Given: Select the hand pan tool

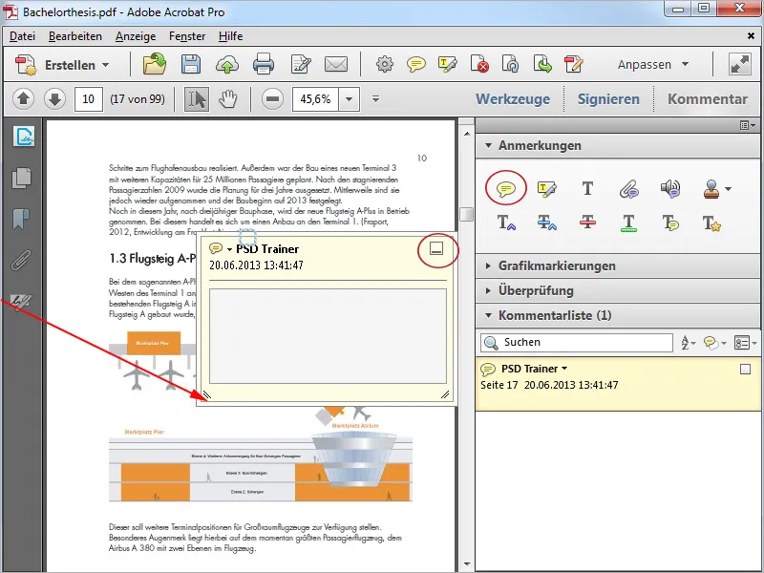Looking at the screenshot, I should click(x=227, y=99).
